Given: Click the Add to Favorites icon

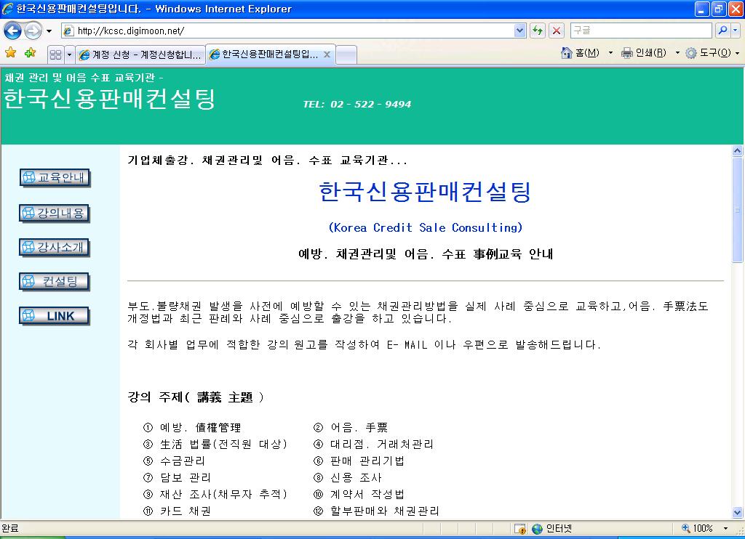Looking at the screenshot, I should [x=31, y=53].
